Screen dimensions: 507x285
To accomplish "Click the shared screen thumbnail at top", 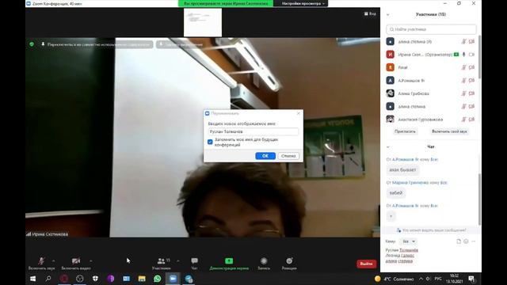I will point(203,22).
